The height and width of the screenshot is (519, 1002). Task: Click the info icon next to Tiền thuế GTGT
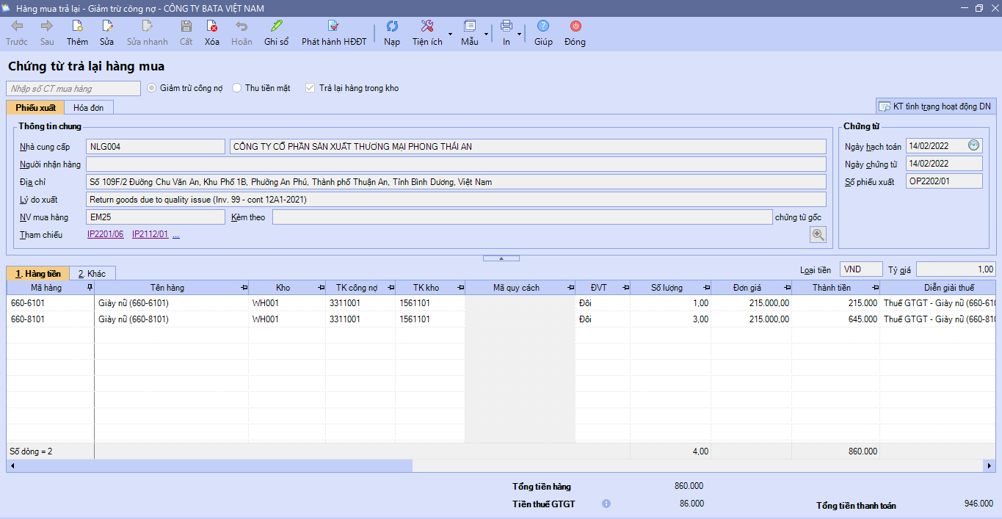click(606, 504)
